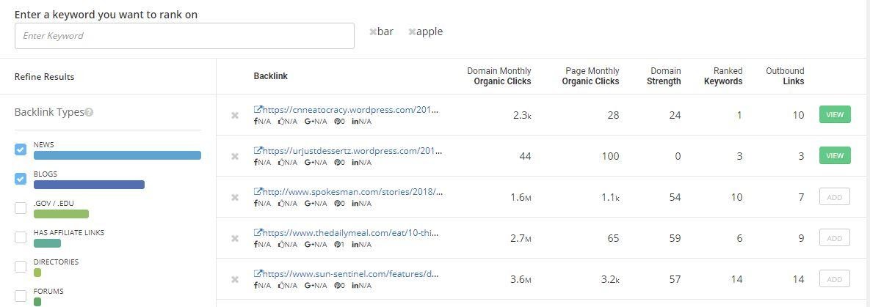Click ADD for the spokesman.com backlink
Image resolution: width=870 pixels, height=307 pixels.
click(x=835, y=196)
